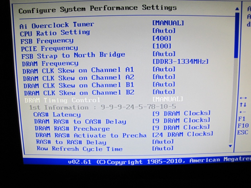The image size is (251, 188).
Task: Change CAS# Latency [9 DRAM Clocks] value
Action: click(x=181, y=113)
